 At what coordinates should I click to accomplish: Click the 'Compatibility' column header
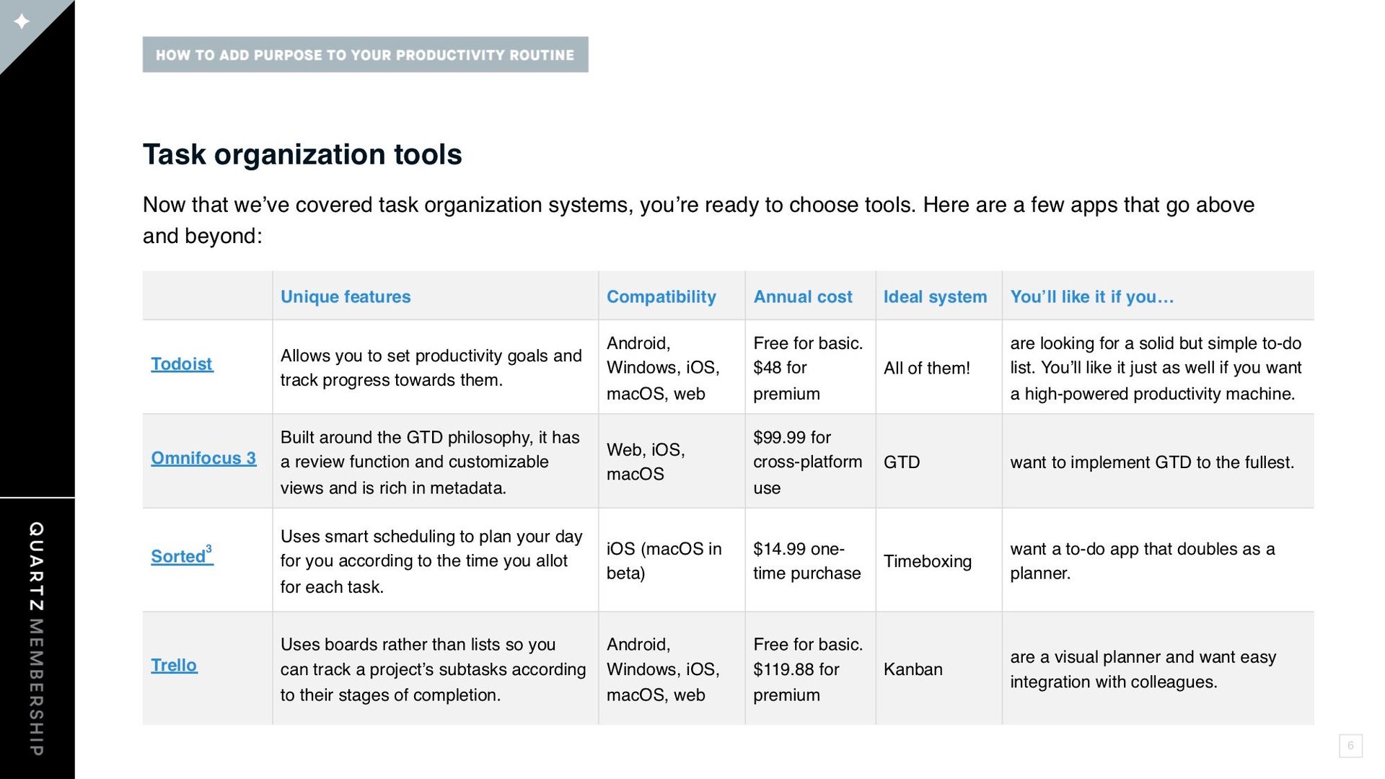[661, 296]
